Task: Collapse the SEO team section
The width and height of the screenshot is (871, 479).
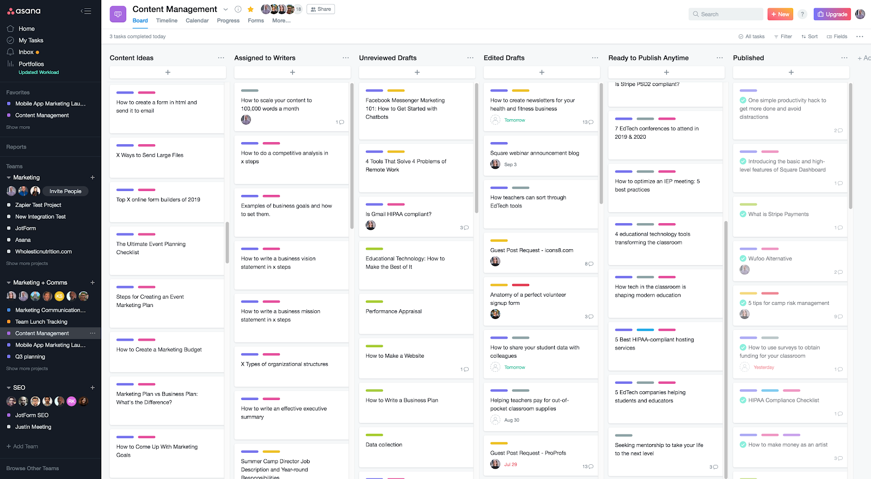Action: click(x=9, y=388)
